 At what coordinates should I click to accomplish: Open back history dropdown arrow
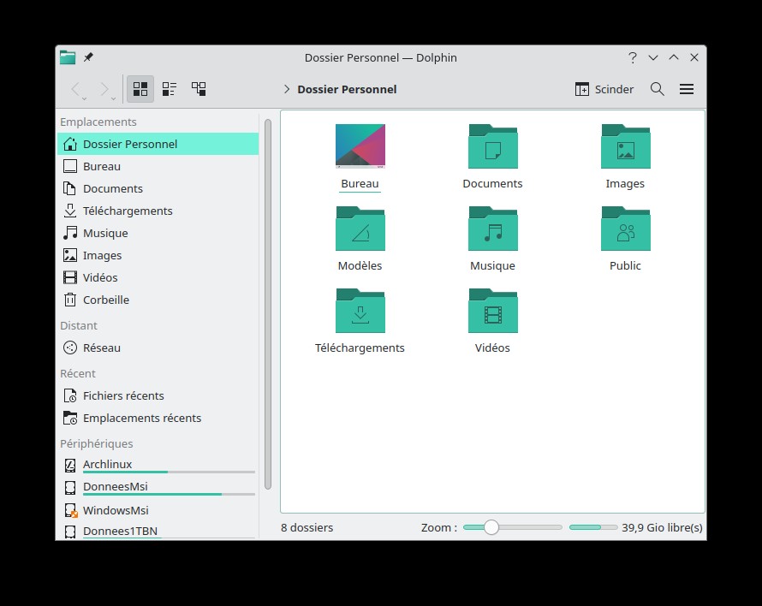click(85, 98)
